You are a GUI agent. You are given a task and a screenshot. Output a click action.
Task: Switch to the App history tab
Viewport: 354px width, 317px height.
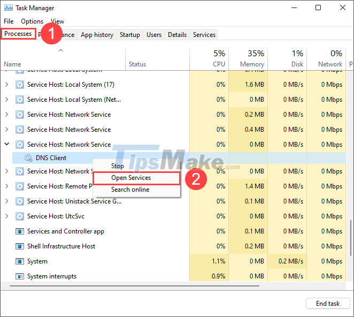pos(97,35)
